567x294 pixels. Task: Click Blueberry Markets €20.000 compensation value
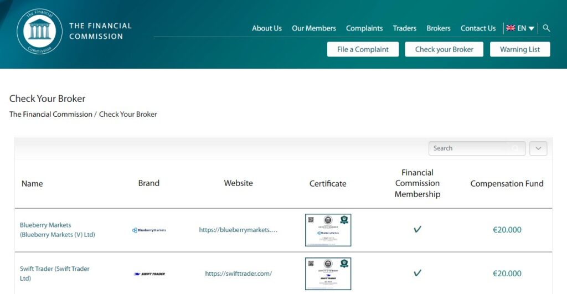pos(507,230)
